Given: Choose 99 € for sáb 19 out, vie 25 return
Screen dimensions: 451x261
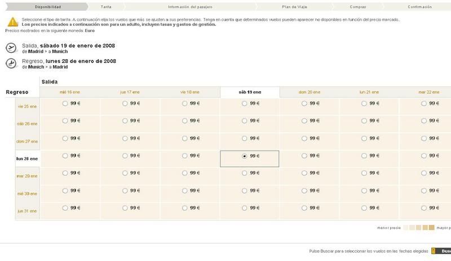Looking at the screenshot, I should pyautogui.click(x=245, y=103).
